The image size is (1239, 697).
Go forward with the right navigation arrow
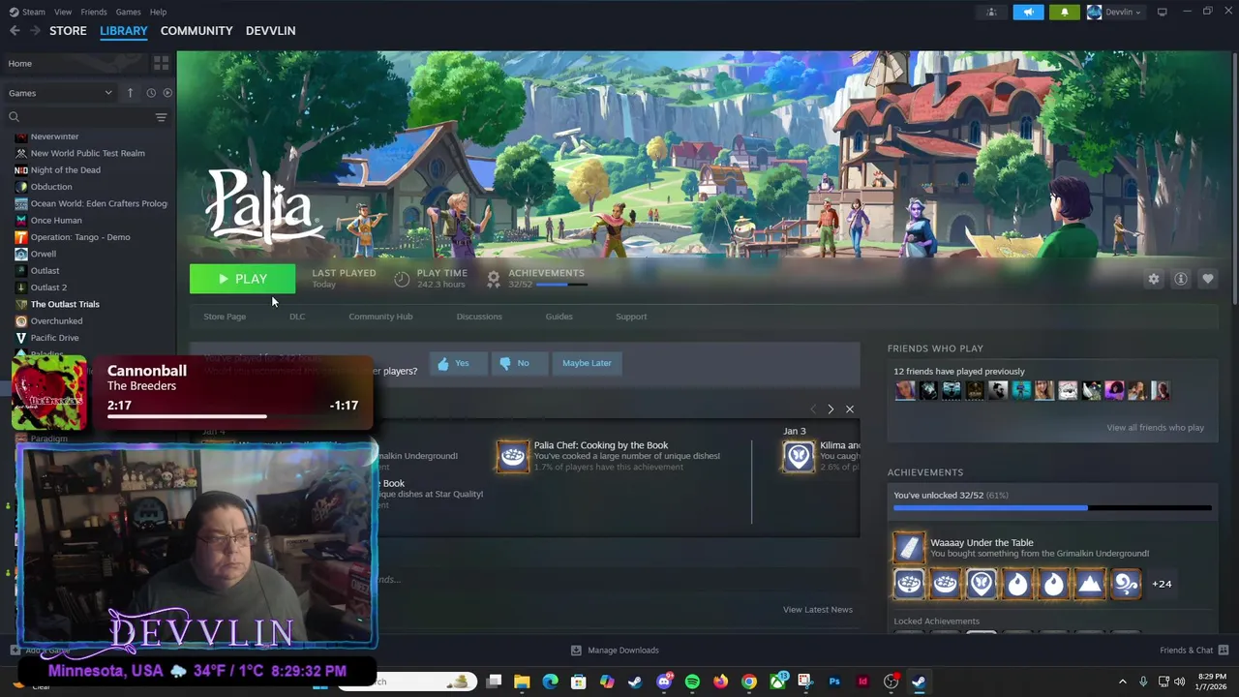[35, 31]
